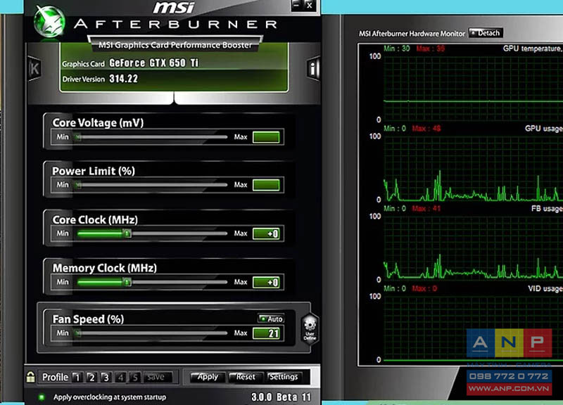Click the fan User Define gear icon
Image resolution: width=563 pixels, height=405 pixels.
tap(310, 328)
